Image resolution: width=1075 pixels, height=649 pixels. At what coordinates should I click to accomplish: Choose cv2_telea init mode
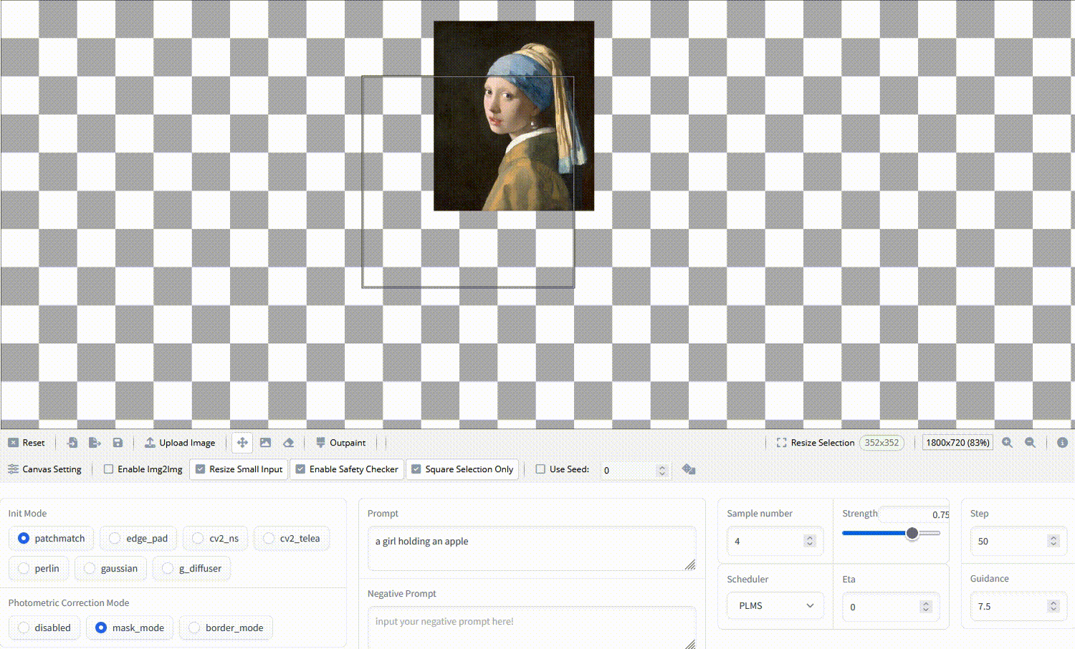292,538
